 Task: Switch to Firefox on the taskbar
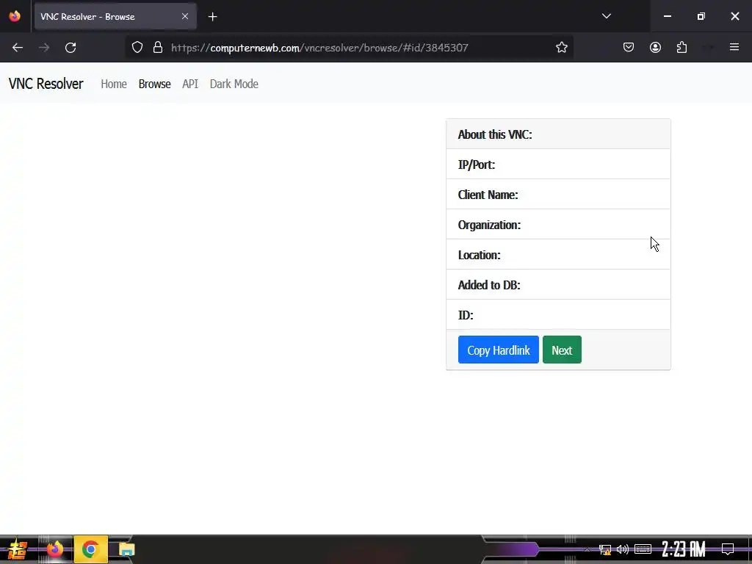coord(55,549)
